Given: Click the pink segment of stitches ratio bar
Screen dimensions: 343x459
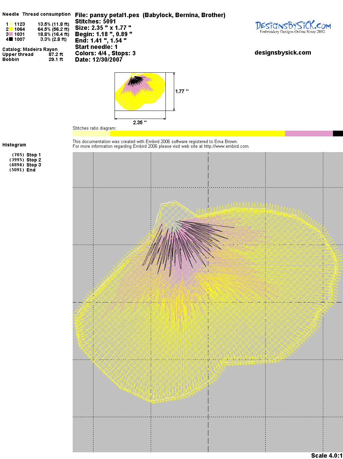Looking at the screenshot, I should pos(308,134).
